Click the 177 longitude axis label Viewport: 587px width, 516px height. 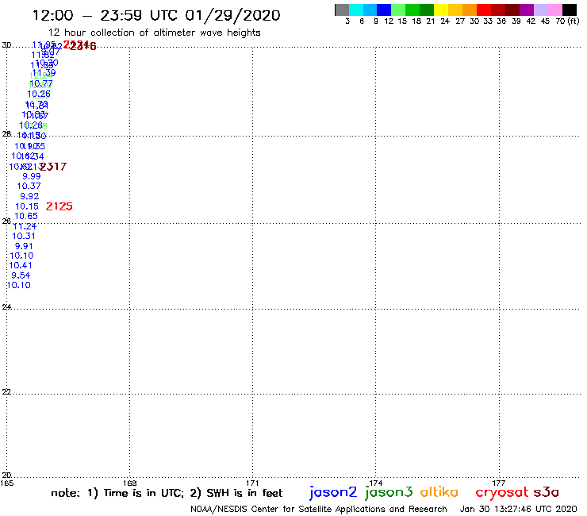coord(499,483)
